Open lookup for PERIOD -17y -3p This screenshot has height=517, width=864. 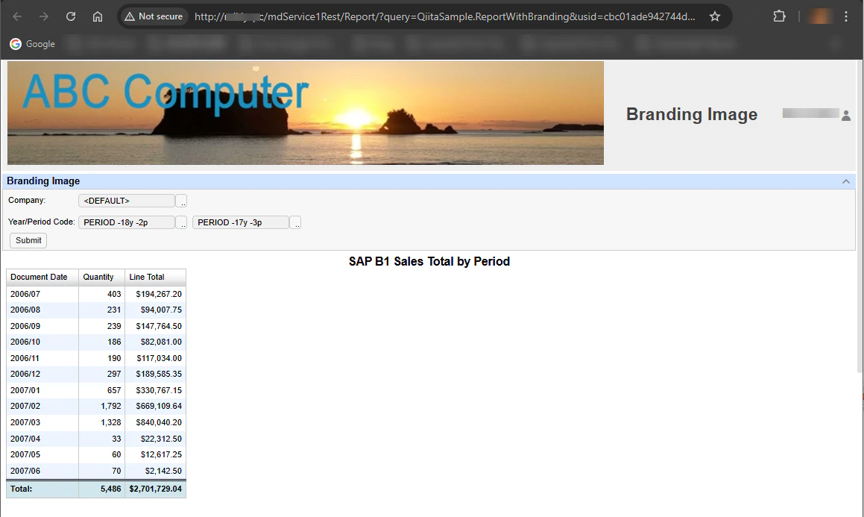(295, 222)
